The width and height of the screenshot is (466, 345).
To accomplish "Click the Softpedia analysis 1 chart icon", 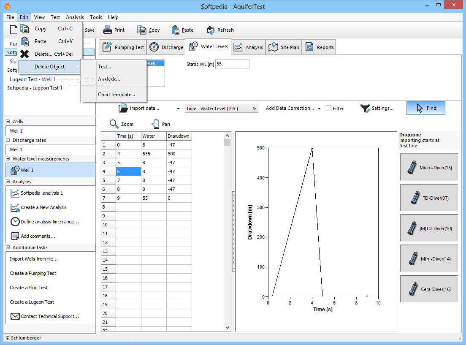I will click(x=15, y=193).
